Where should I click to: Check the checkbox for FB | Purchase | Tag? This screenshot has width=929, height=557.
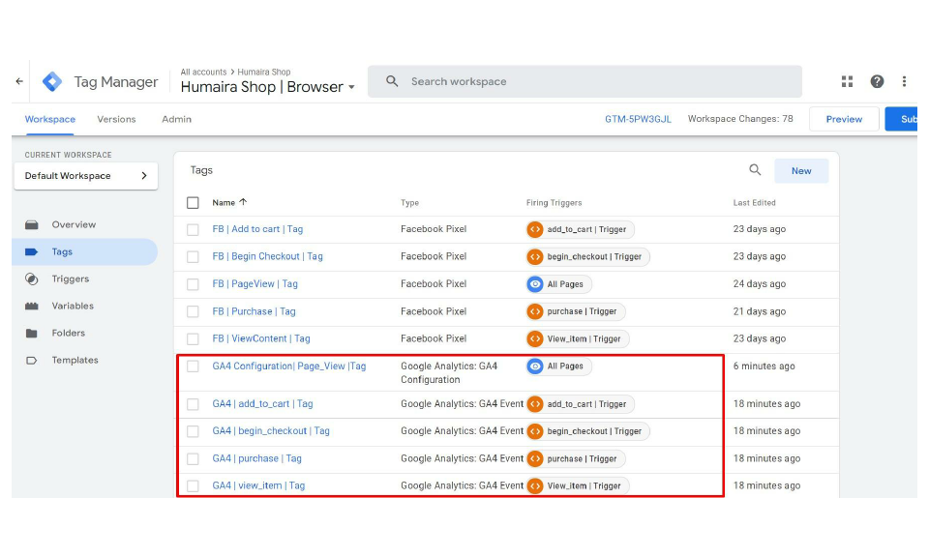192,311
